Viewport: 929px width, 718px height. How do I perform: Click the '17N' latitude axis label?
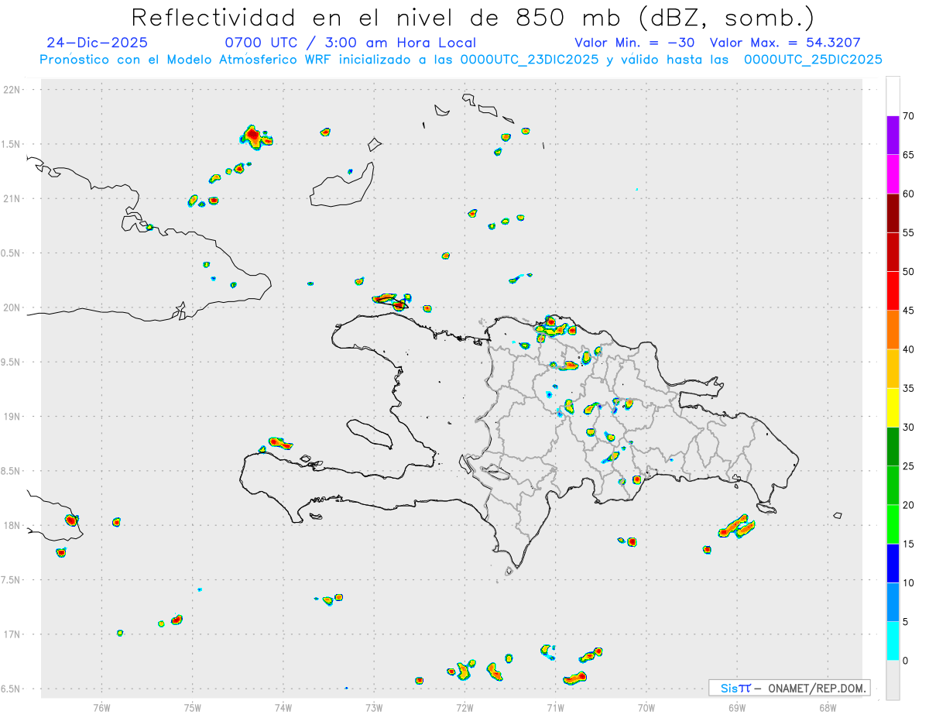tap(13, 634)
